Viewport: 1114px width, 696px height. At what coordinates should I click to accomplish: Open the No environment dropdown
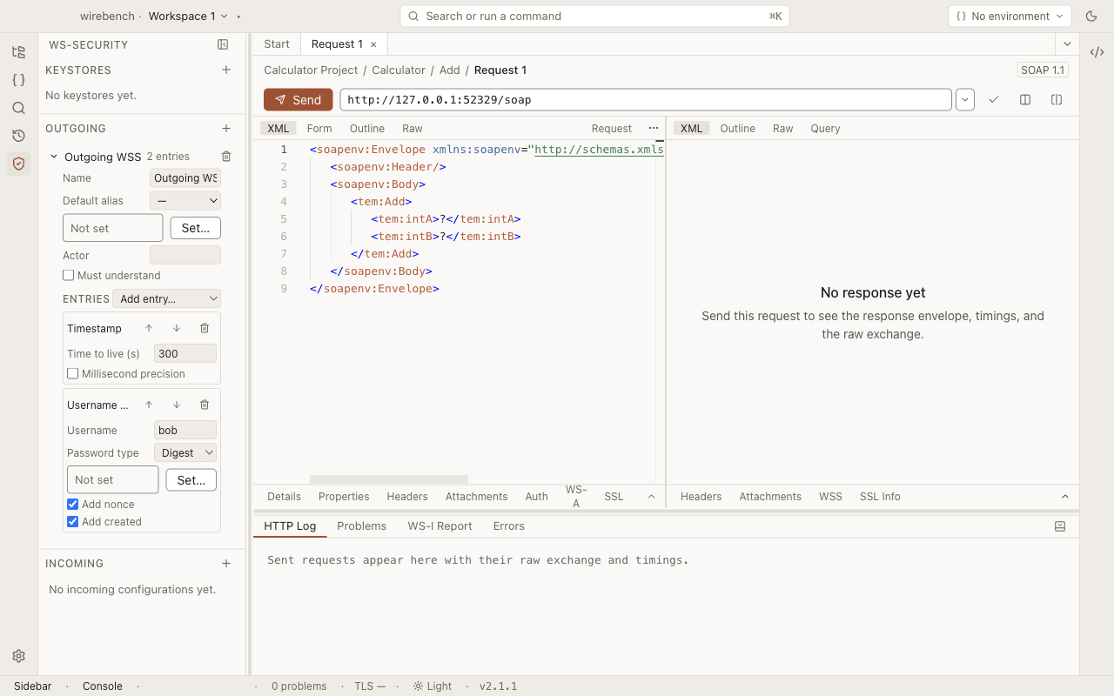coord(1010,16)
